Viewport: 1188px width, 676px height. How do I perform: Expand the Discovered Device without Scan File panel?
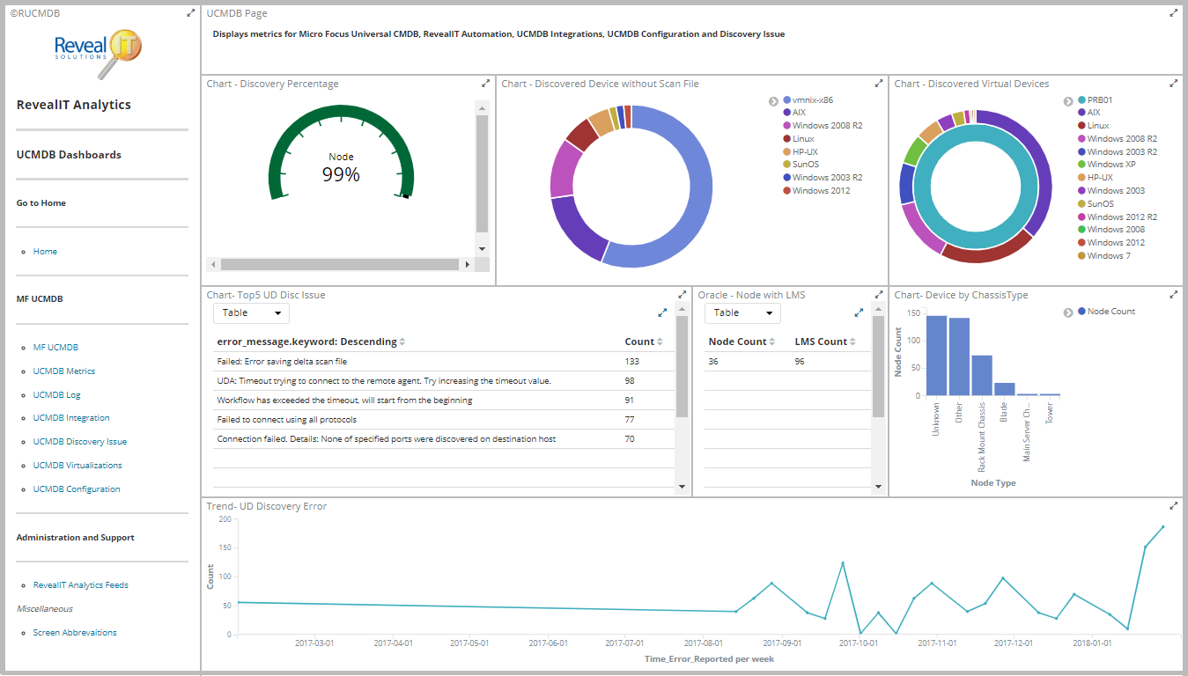878,84
